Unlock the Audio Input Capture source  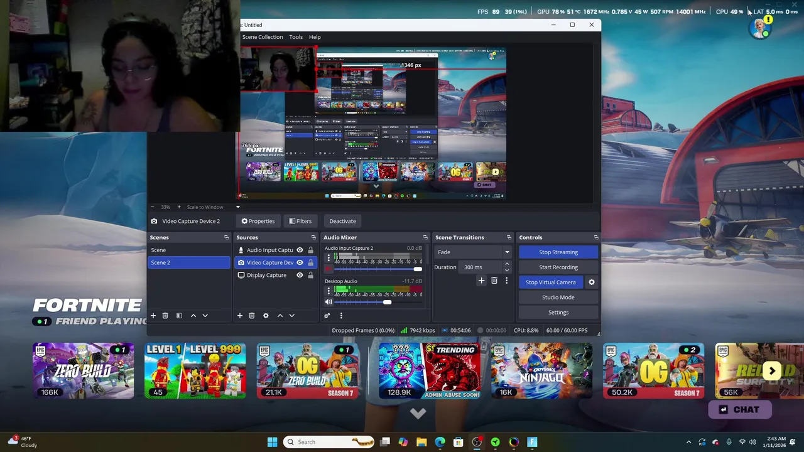[x=310, y=250]
